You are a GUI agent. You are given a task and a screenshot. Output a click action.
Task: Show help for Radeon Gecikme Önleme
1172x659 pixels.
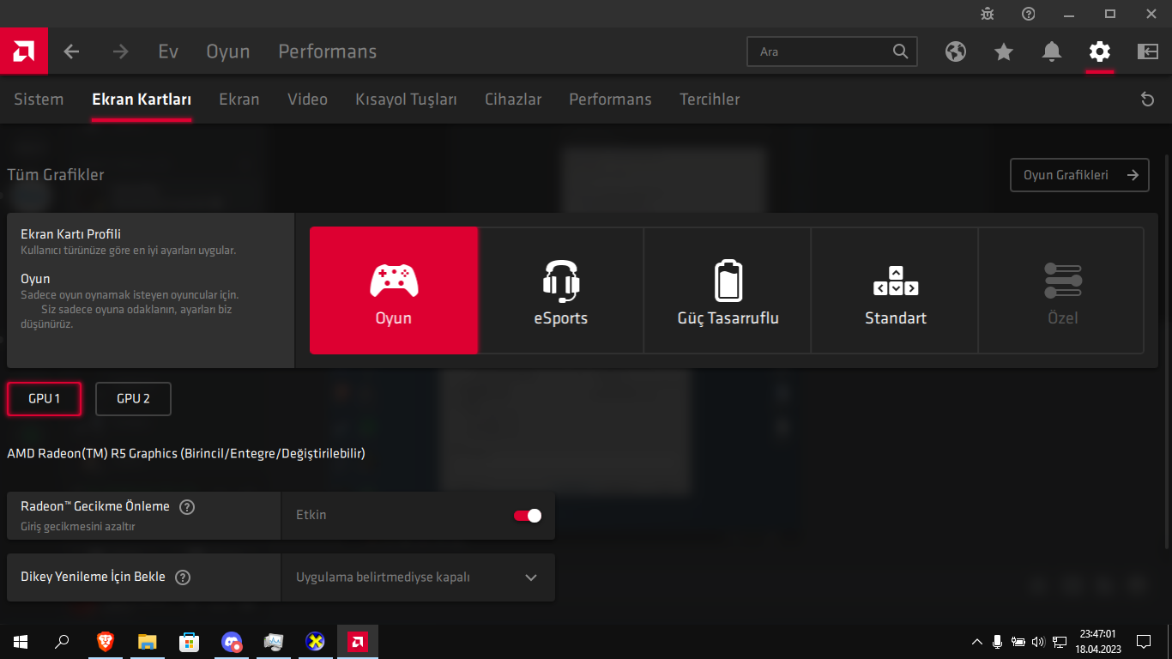187,507
